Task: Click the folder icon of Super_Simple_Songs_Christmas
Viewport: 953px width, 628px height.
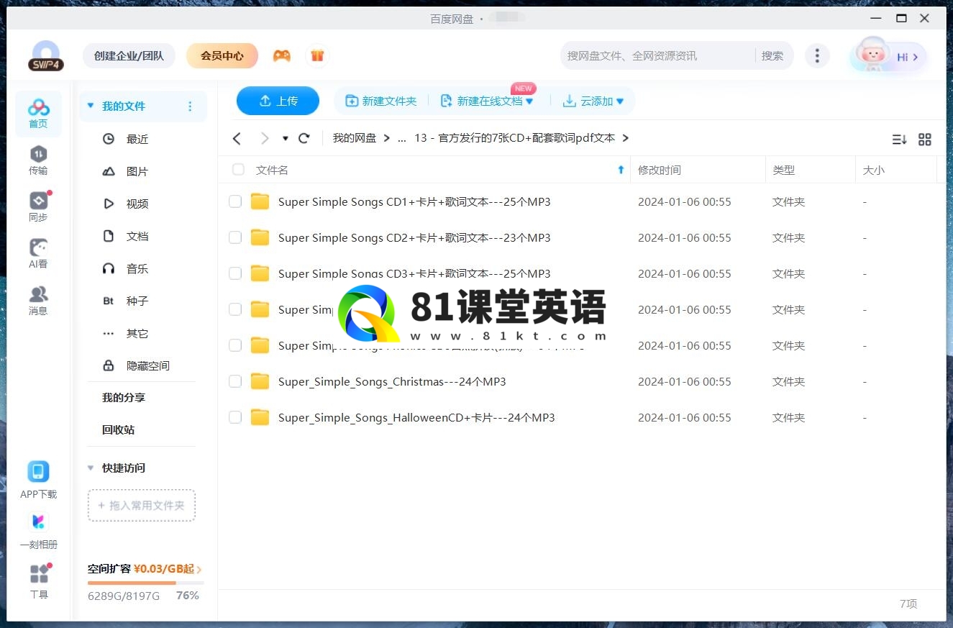Action: click(260, 381)
